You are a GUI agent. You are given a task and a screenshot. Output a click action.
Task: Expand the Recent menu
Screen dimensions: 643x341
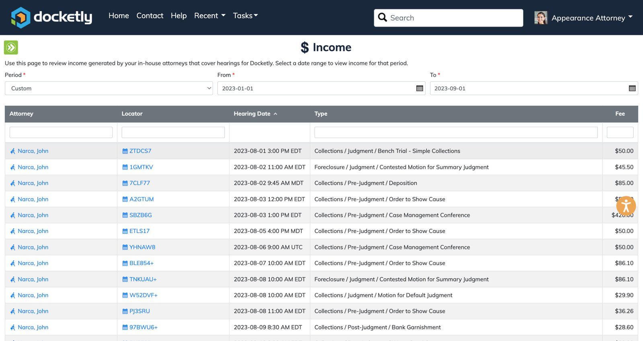pos(210,16)
